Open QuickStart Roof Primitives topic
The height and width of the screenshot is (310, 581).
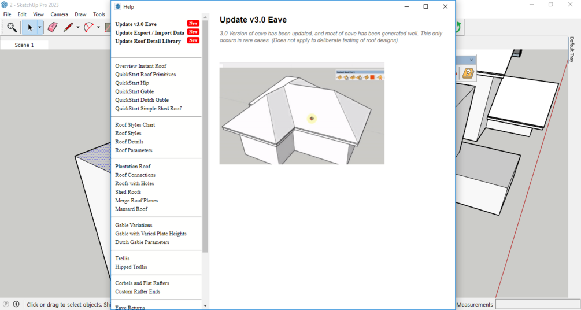[145, 75]
